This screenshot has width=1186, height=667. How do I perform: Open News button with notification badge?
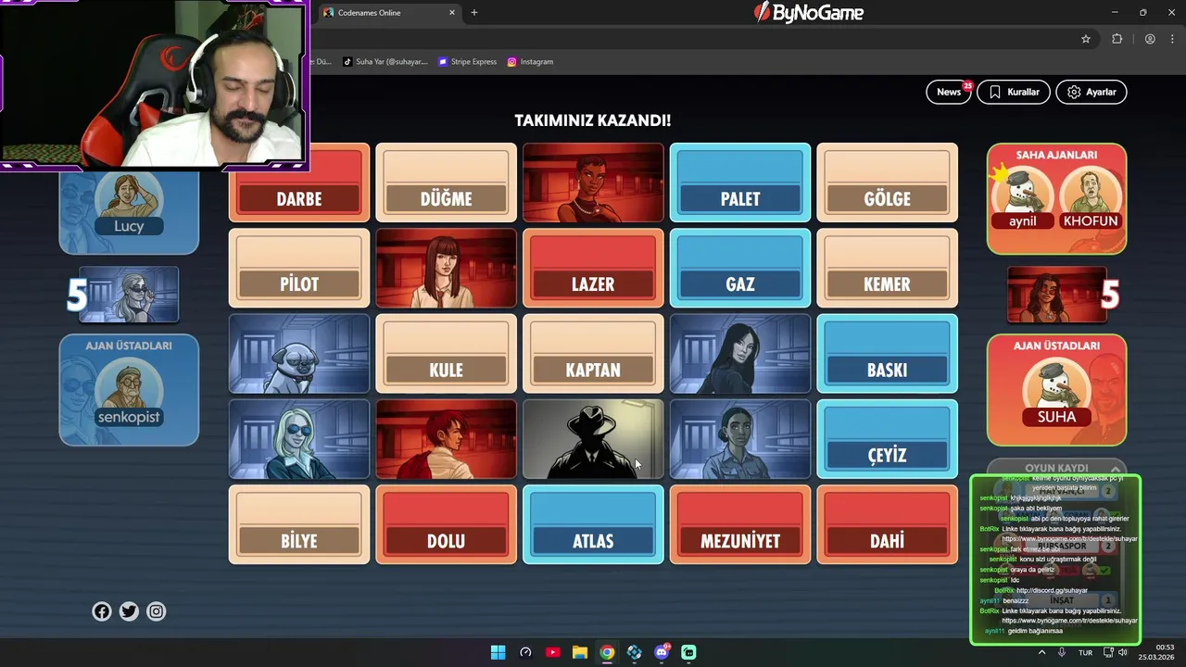pyautogui.click(x=949, y=92)
